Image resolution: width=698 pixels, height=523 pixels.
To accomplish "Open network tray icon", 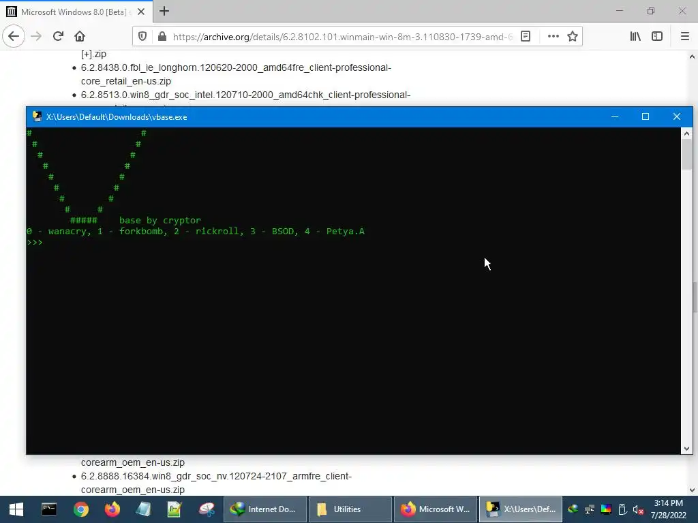I will 590,509.
